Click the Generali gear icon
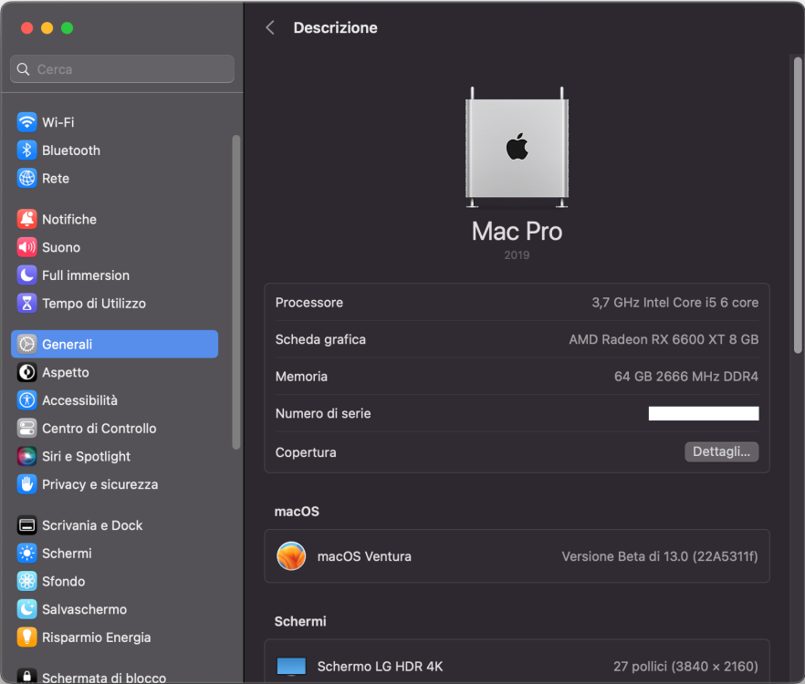Screen dimensions: 805x684 tap(26, 345)
